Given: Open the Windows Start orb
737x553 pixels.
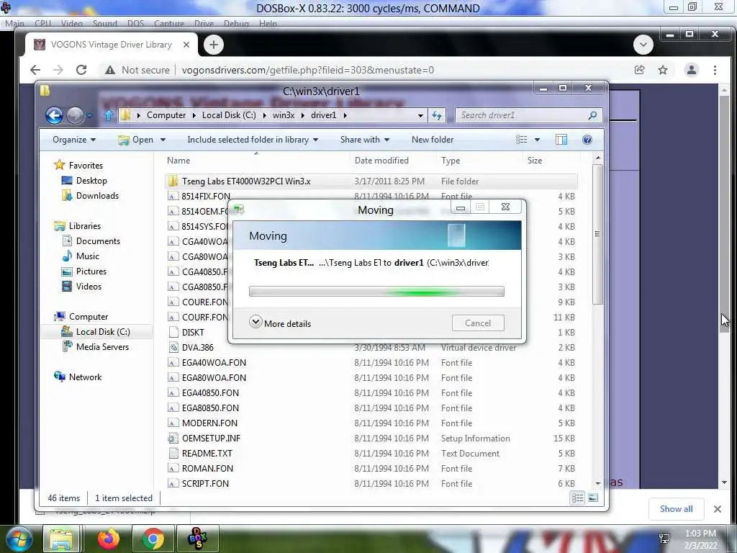Looking at the screenshot, I should 19,539.
